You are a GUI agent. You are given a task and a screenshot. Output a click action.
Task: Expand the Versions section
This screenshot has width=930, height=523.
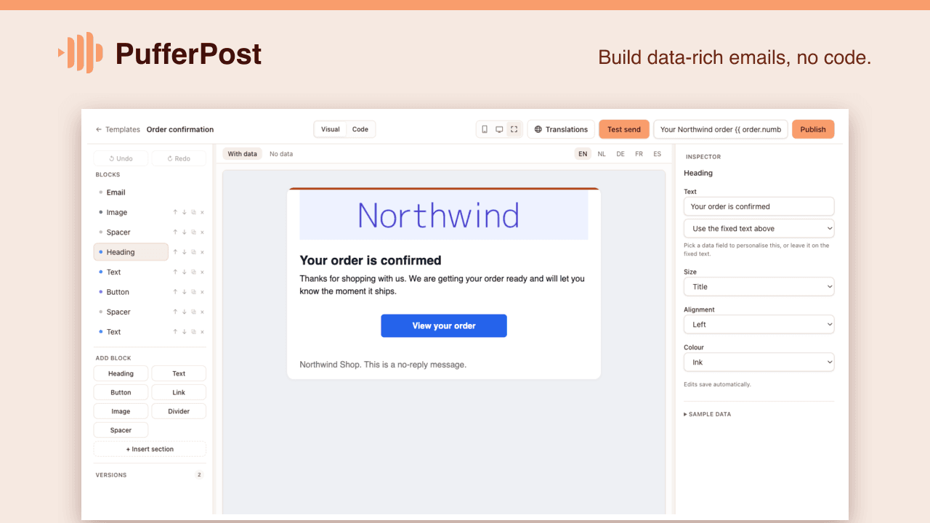[x=150, y=475]
